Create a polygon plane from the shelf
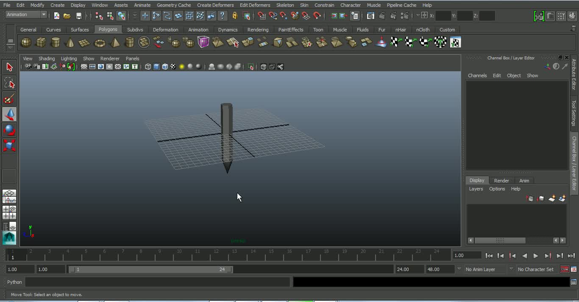Screen dimensions: 579x302 (85, 42)
